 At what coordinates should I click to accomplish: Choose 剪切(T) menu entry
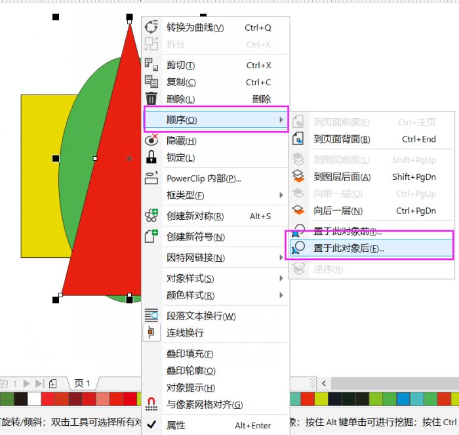point(216,65)
